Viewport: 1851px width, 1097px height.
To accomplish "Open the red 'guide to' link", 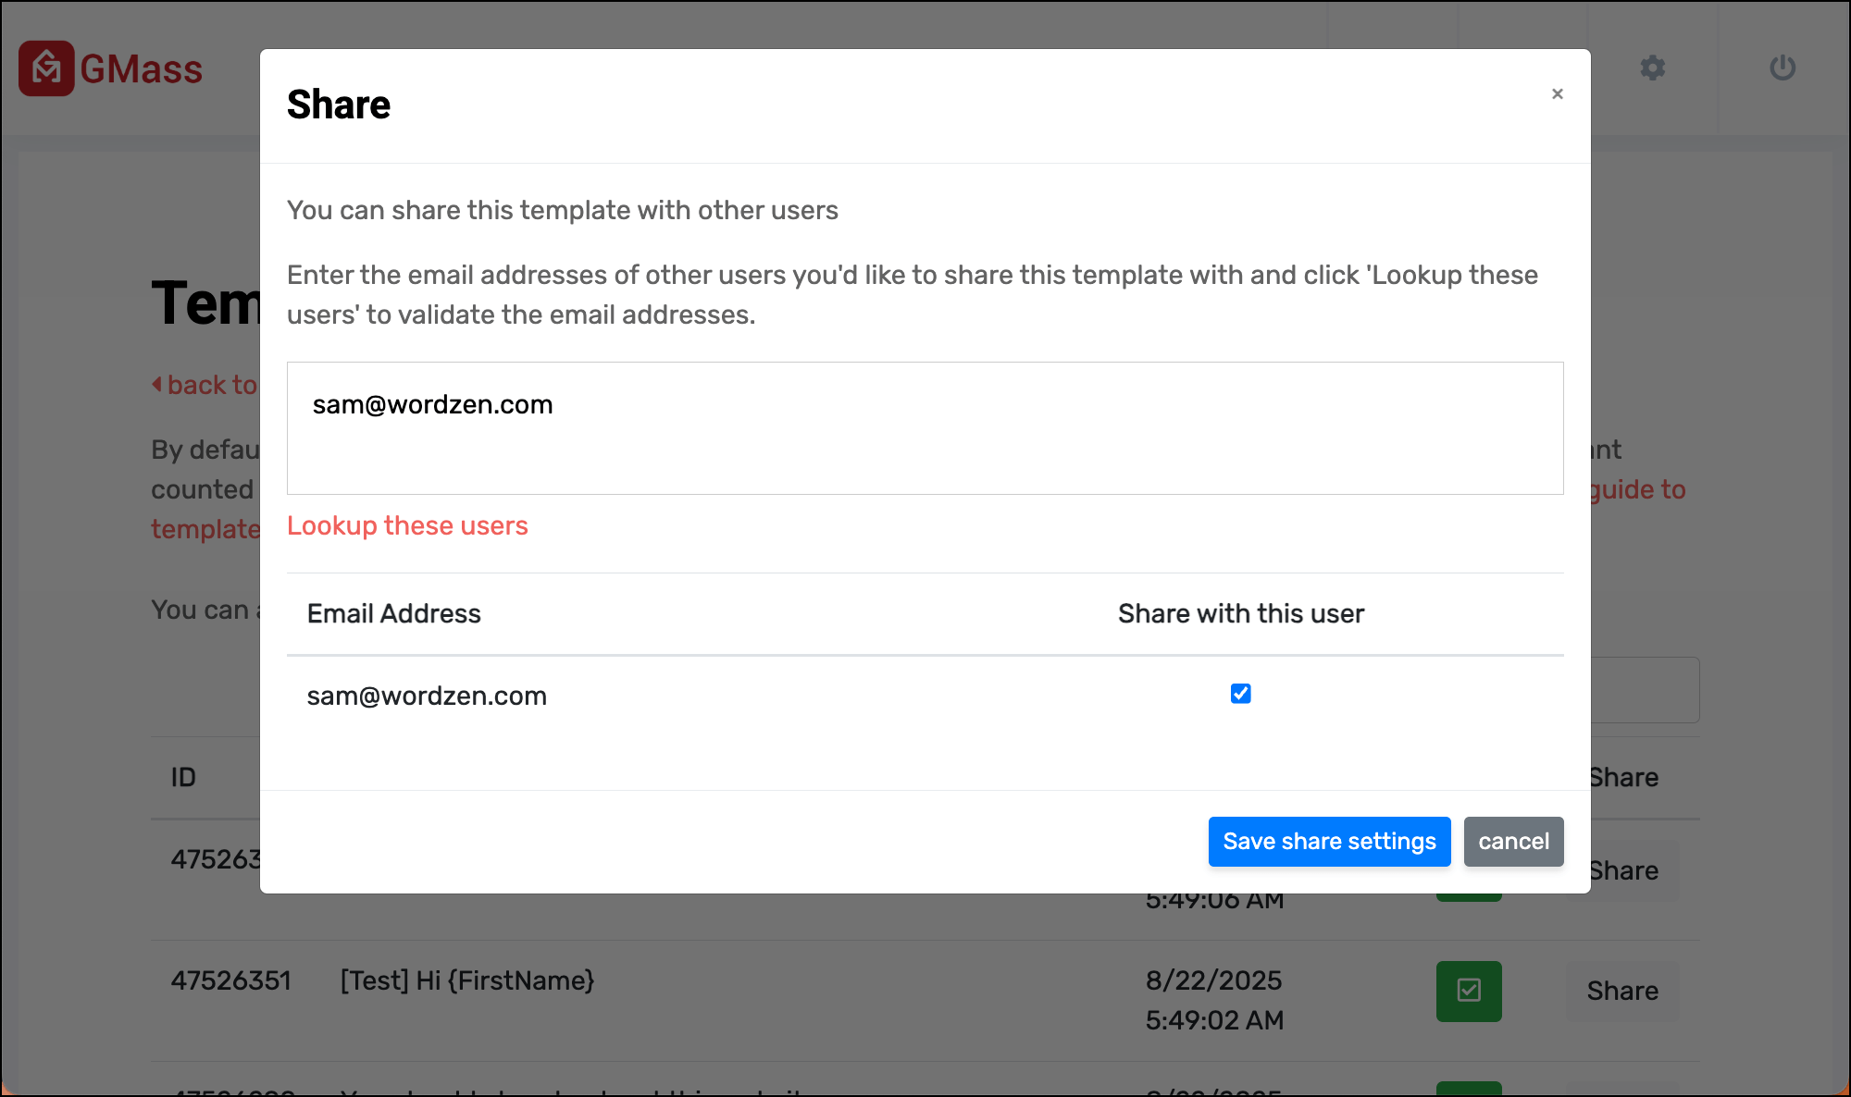I will pos(1638,489).
